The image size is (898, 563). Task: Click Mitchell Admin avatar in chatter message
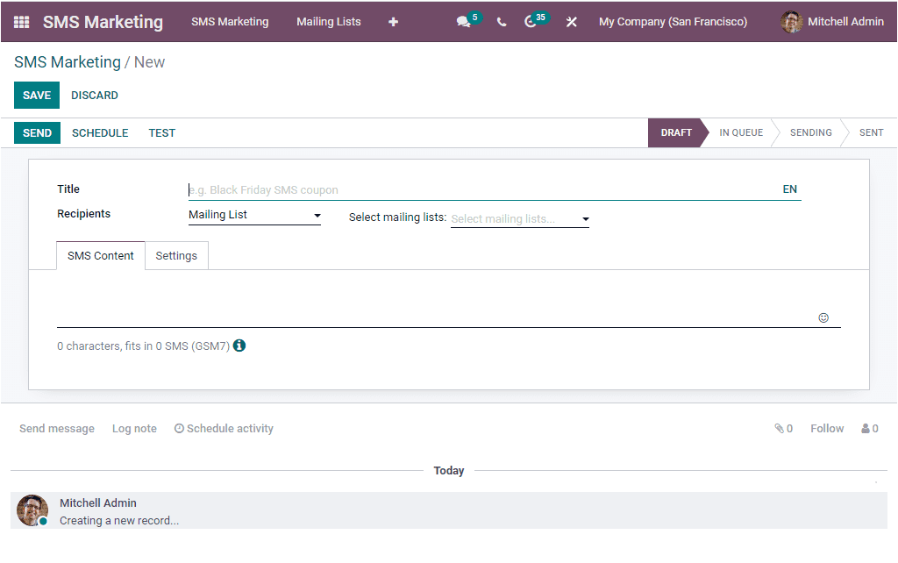pos(32,510)
